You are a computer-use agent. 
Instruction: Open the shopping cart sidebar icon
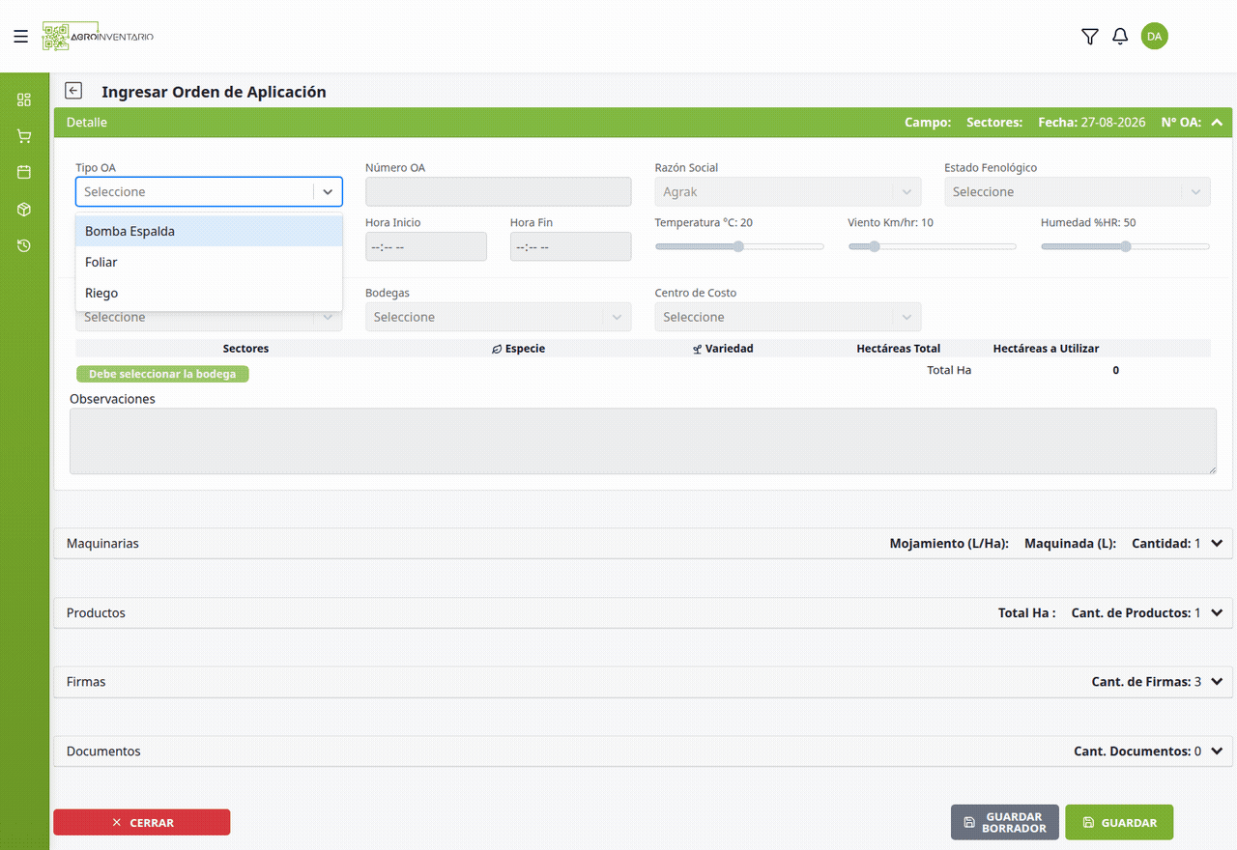pos(24,136)
